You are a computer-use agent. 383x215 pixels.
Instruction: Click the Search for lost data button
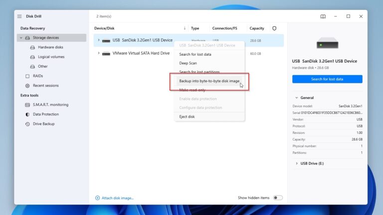coord(327,79)
